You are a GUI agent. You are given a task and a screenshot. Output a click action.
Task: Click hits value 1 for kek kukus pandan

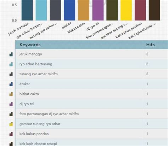(147, 134)
